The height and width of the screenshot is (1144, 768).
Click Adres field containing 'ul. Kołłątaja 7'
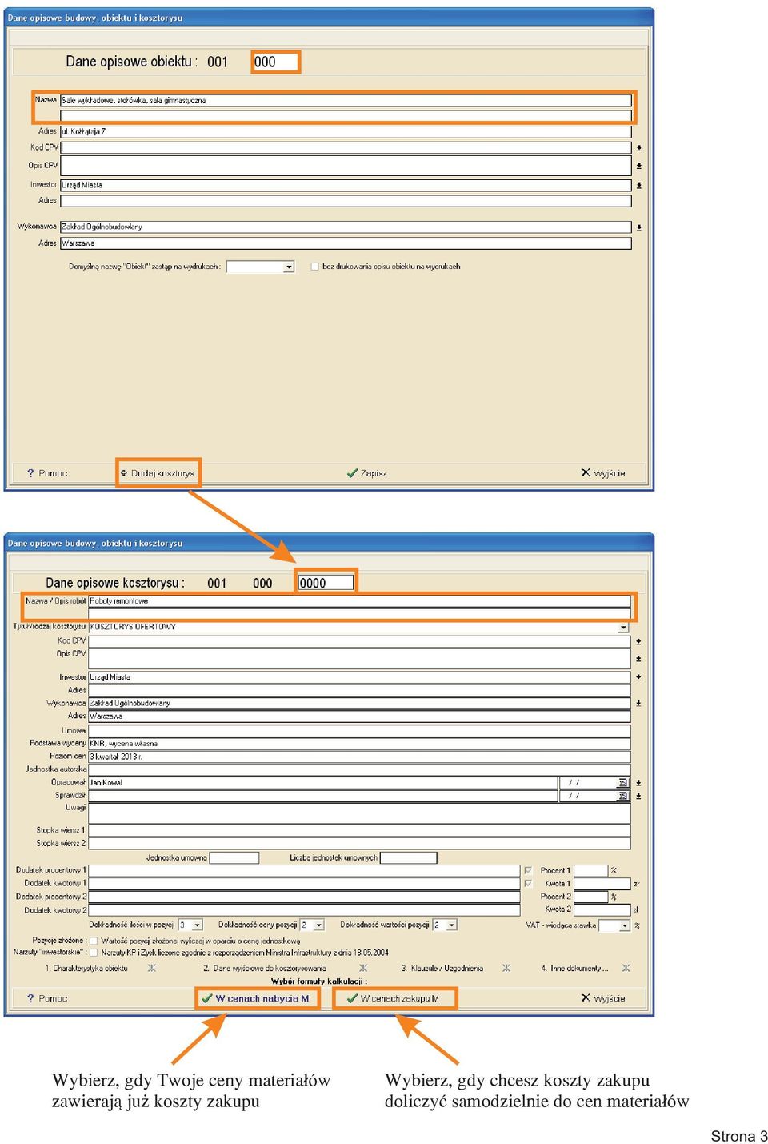[346, 132]
